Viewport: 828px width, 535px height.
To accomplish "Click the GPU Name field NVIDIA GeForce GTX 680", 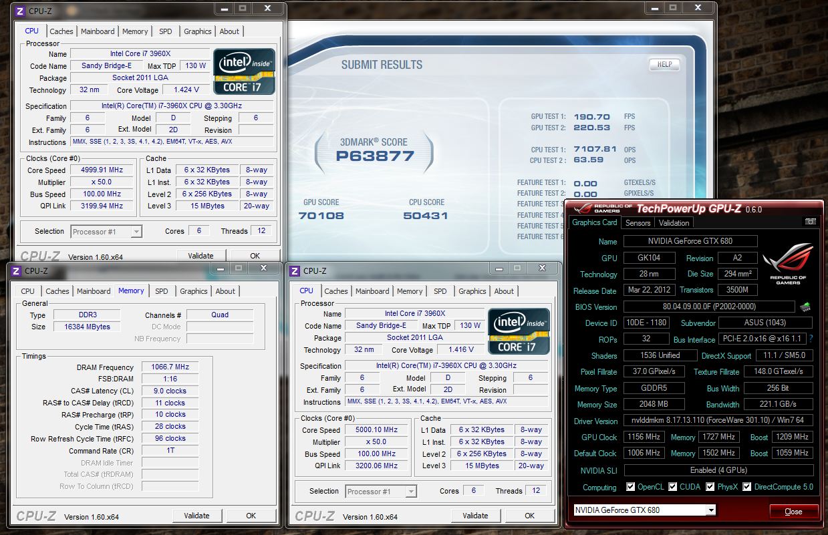I will click(690, 242).
